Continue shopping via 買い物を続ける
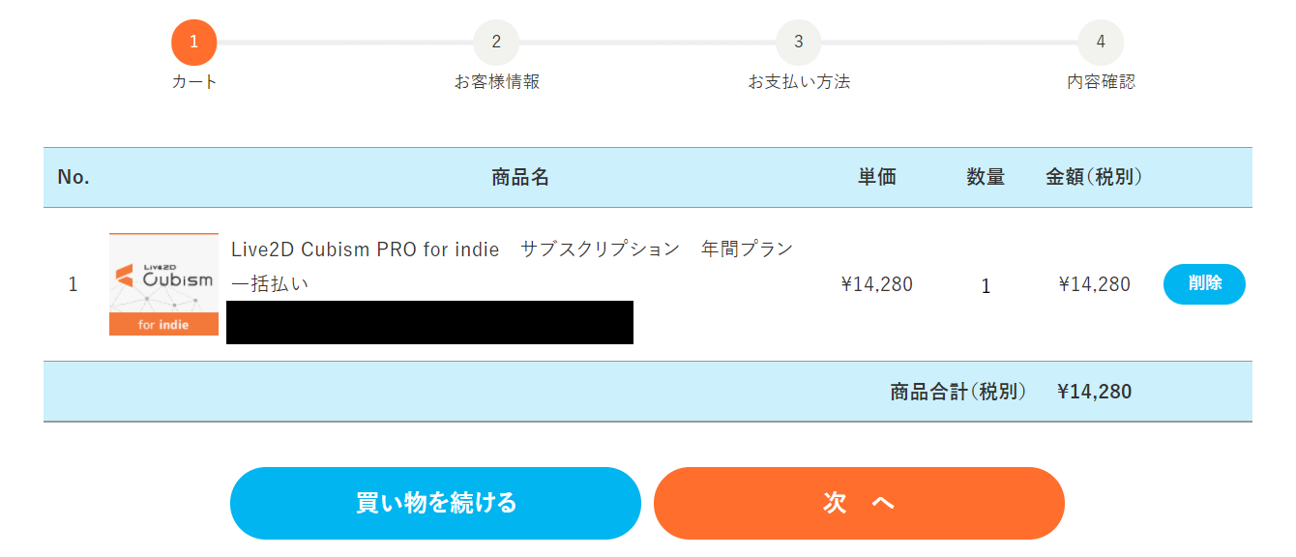The image size is (1296, 557). [x=435, y=503]
